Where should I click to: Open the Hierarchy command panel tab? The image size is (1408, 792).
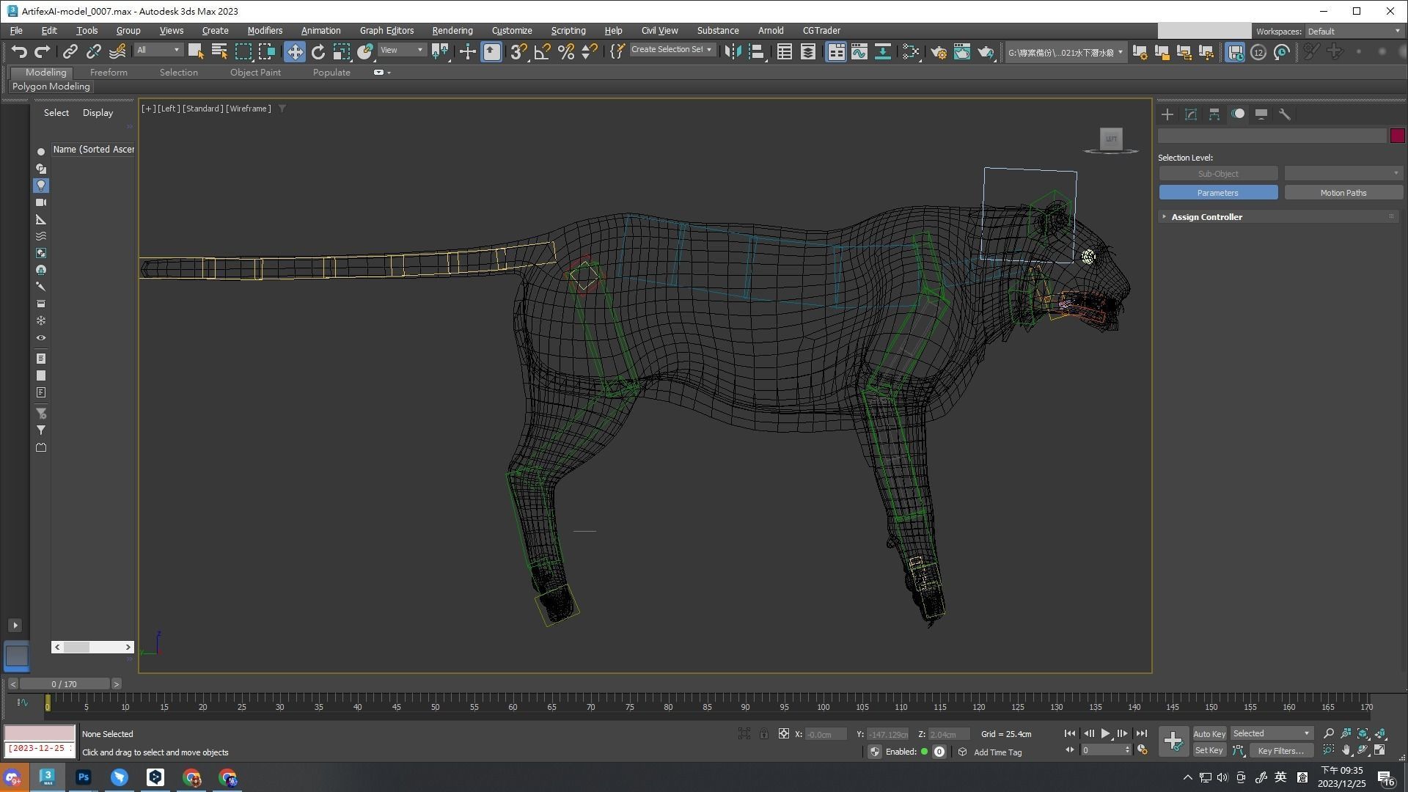1214,114
